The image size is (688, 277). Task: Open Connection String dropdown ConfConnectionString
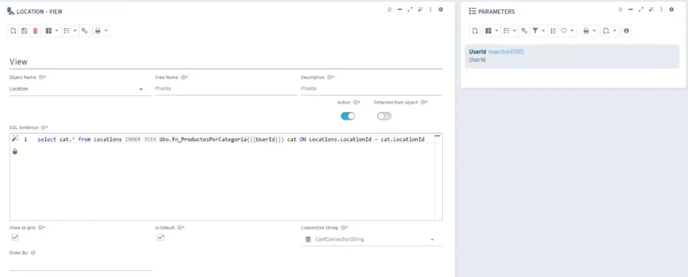372,239
